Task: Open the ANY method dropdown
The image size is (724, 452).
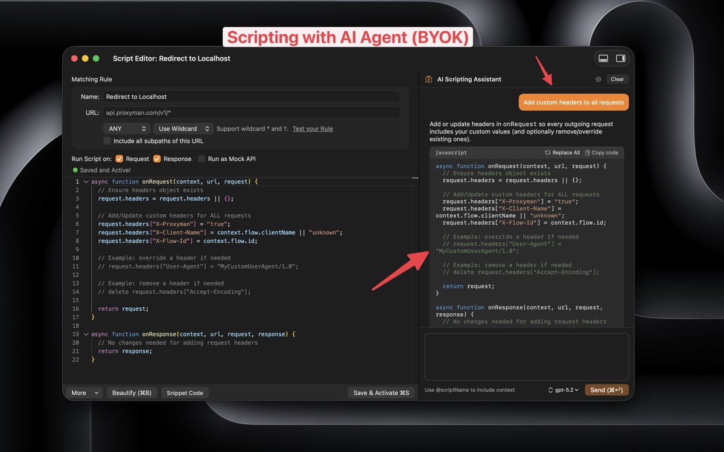Action: (127, 129)
